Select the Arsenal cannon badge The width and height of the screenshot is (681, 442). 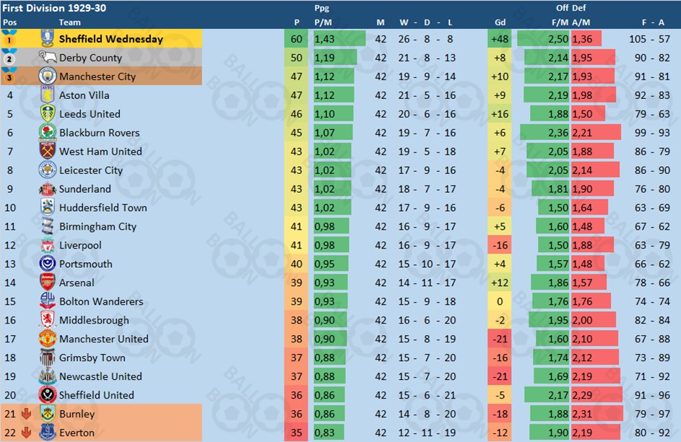tap(48, 282)
